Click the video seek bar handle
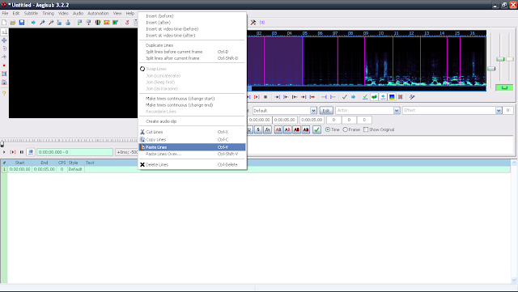The height and width of the screenshot is (292, 518). click(x=2, y=144)
